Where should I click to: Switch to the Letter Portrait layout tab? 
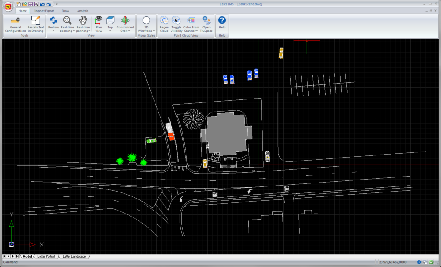(46, 256)
